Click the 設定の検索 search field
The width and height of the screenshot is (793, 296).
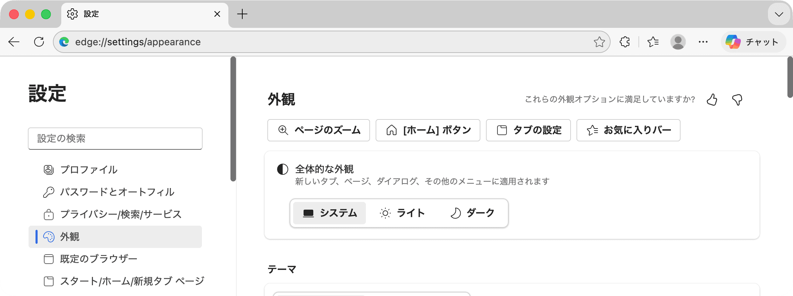pos(115,139)
